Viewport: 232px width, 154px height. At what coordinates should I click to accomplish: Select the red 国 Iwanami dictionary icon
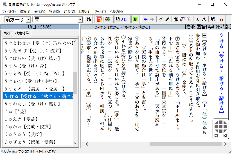point(99,19)
